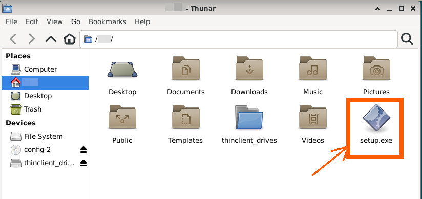Open File System under Devices

click(x=45, y=137)
